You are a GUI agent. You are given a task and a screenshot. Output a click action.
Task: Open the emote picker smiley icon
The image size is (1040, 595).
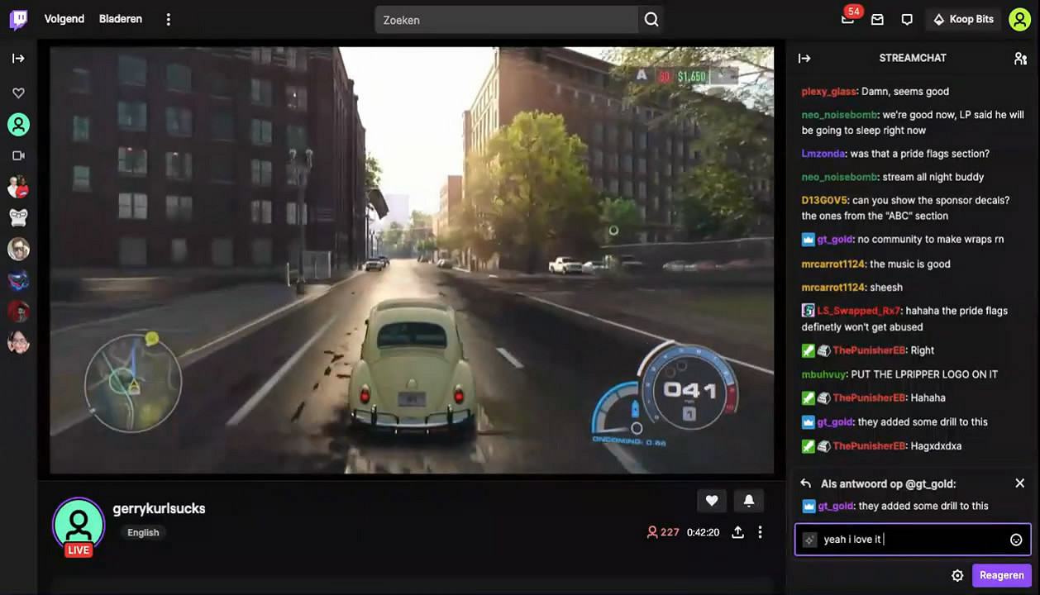click(x=1016, y=540)
